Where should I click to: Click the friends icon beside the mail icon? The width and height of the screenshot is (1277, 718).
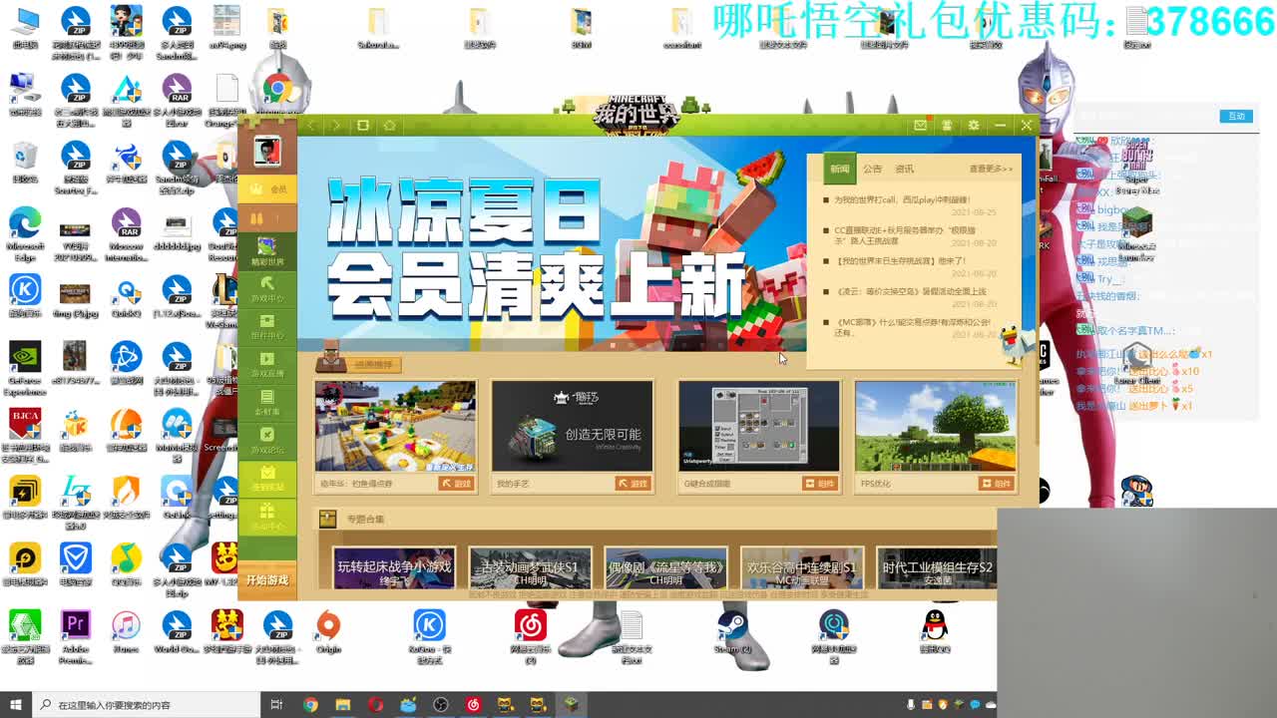pyautogui.click(x=947, y=126)
